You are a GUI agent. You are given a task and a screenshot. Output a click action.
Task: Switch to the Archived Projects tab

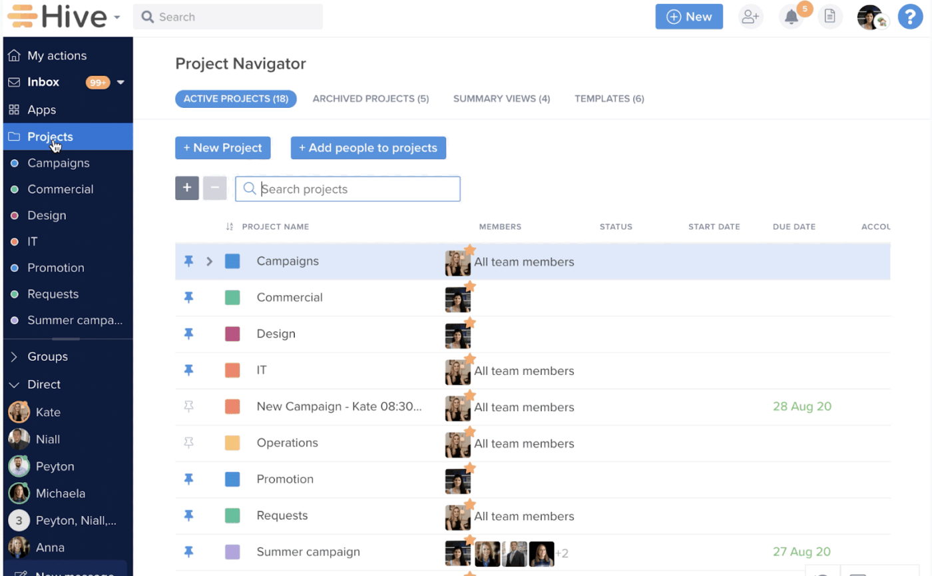point(370,98)
